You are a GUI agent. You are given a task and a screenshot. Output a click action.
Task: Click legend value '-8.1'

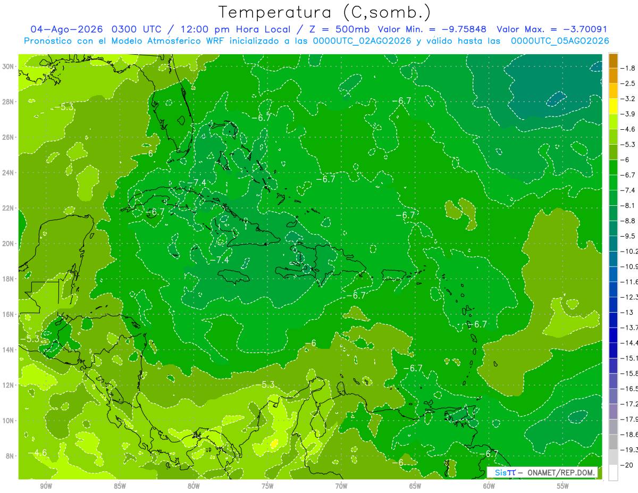(x=629, y=205)
